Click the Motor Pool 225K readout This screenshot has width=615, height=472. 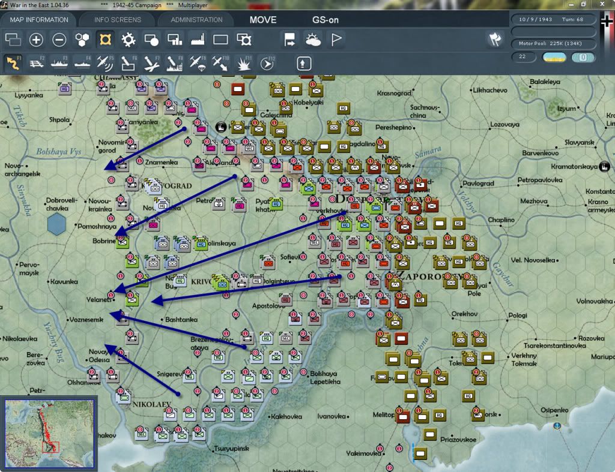click(x=553, y=43)
